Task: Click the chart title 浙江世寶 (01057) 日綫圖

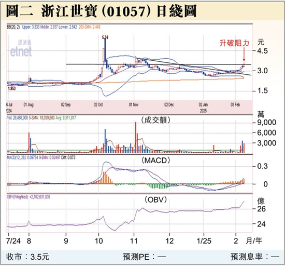Action: click(119, 11)
